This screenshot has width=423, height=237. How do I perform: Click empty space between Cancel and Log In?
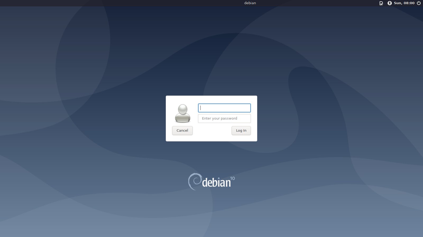point(212,131)
